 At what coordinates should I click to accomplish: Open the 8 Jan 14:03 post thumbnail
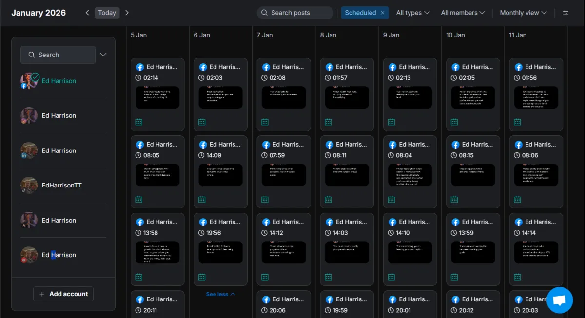(x=347, y=252)
